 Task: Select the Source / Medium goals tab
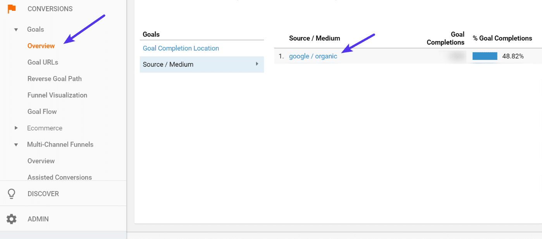point(168,64)
